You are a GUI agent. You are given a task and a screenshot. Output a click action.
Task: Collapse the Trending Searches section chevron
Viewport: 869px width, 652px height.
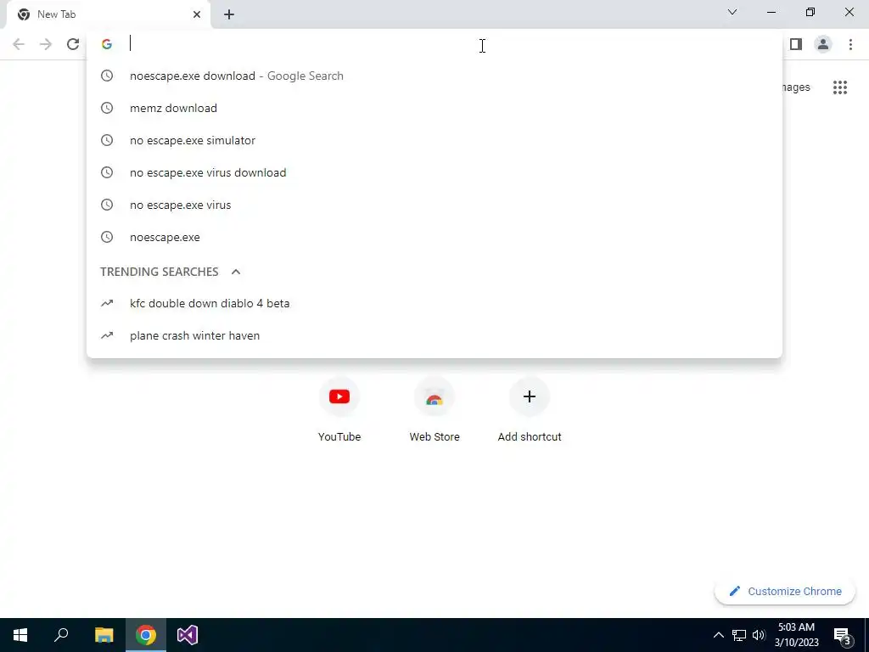(236, 272)
